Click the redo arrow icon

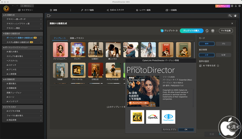pos(17,6)
